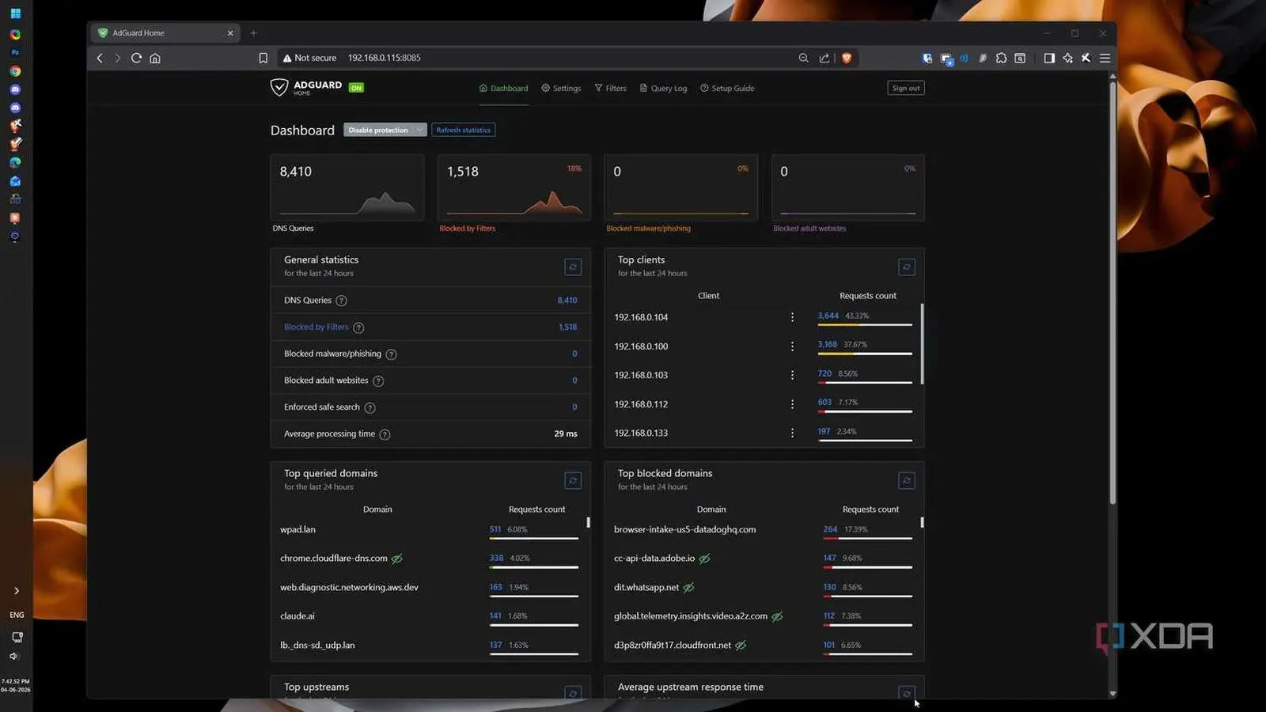Click the page vertical scrollbar
This screenshot has height=712, width=1266.
[1112, 293]
